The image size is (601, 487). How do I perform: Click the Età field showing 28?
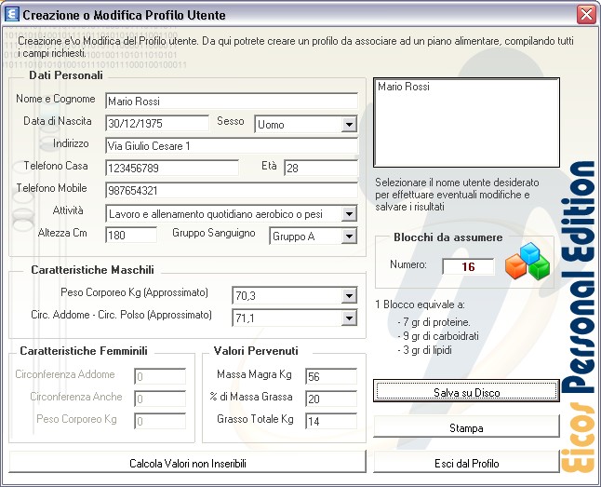click(x=321, y=168)
